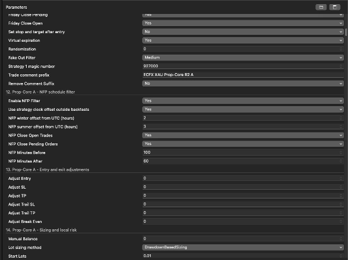Click the Lot sizing method label
The width and height of the screenshot is (348, 260).
tap(25, 248)
